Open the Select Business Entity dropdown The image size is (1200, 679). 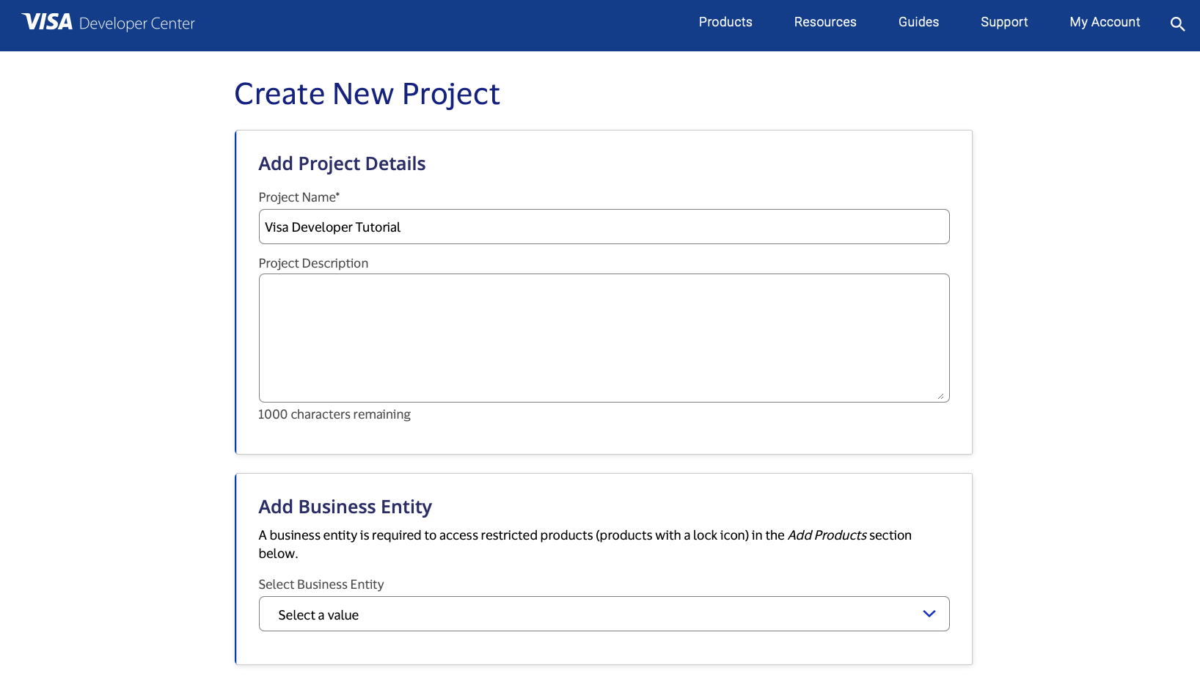[x=587, y=614]
